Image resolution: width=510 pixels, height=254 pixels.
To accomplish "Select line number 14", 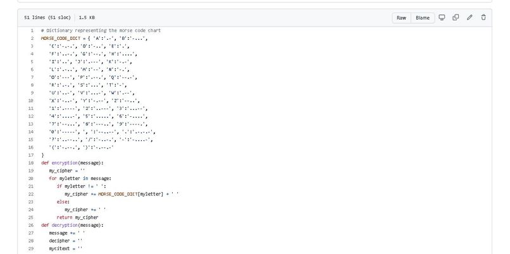I will 31,132.
